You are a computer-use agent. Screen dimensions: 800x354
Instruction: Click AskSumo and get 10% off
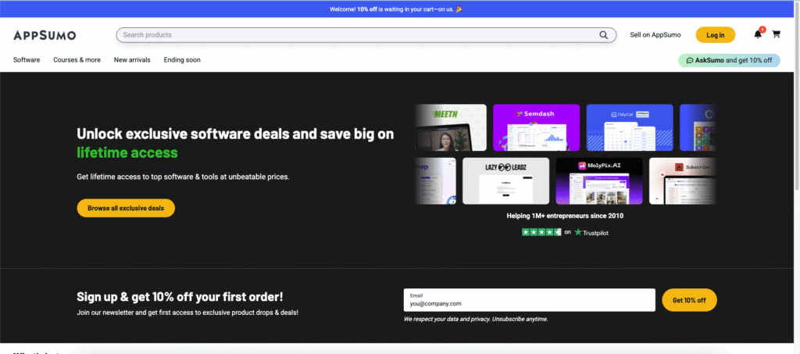[729, 60]
